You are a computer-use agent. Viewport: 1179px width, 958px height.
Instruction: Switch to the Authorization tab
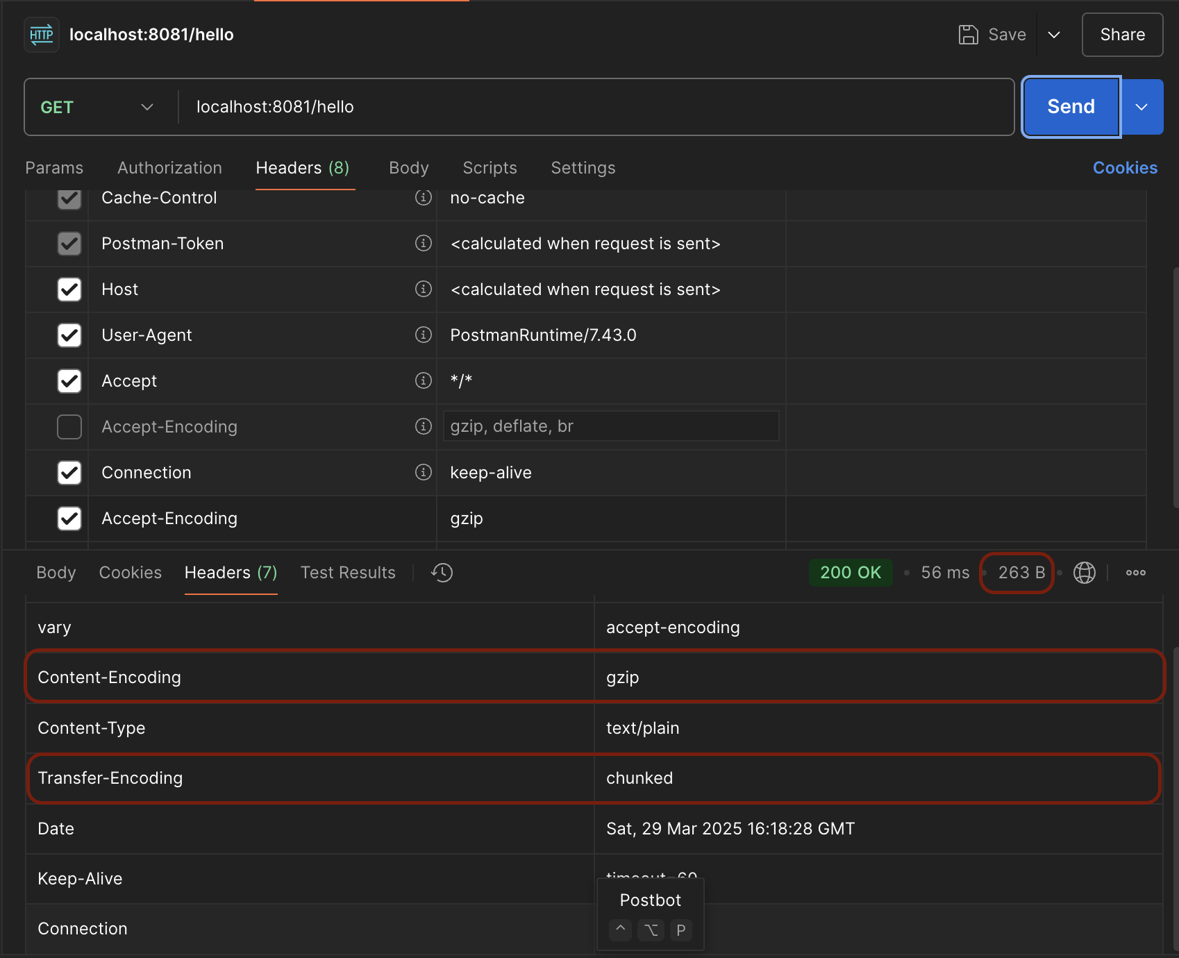[169, 168]
